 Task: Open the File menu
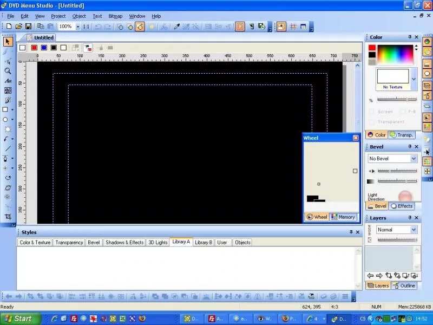[x=10, y=16]
